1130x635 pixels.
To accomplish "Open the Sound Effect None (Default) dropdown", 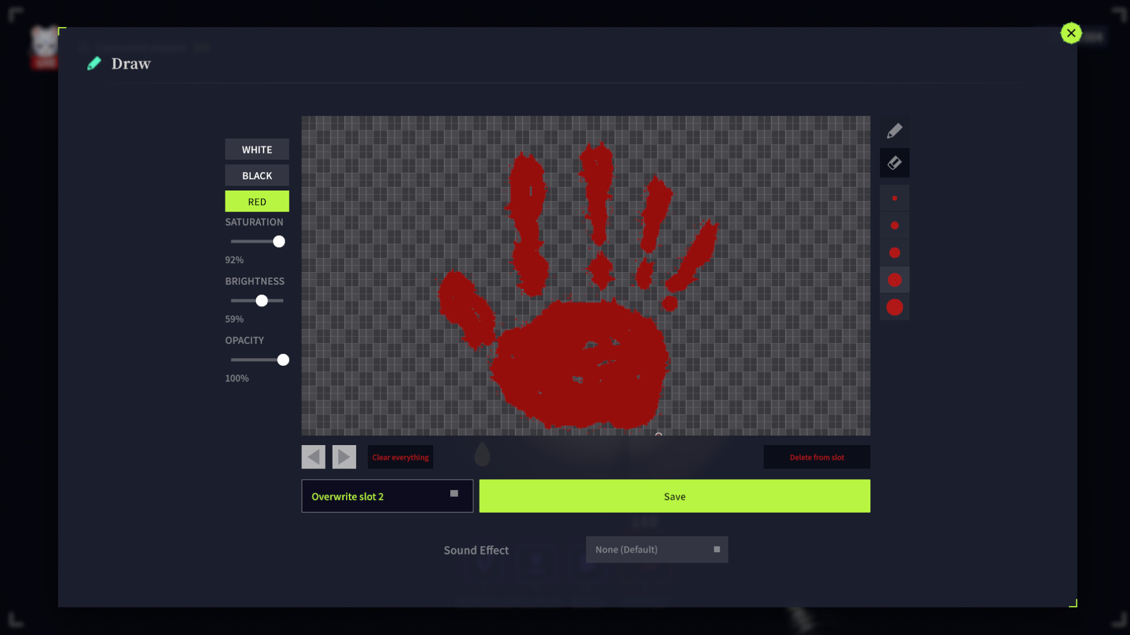I will pyautogui.click(x=657, y=549).
